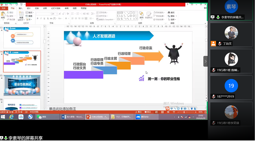Toggle Italic formatting button
This screenshot has height=141, width=255.
[41, 19]
